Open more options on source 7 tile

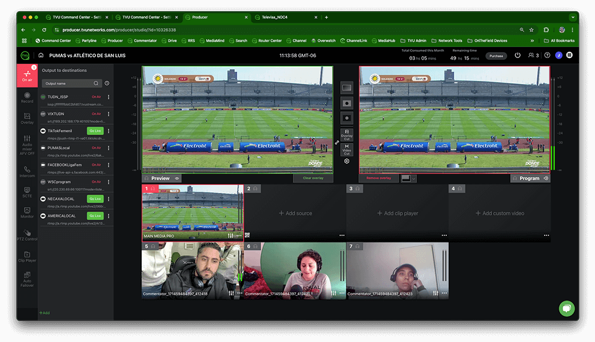[x=444, y=293]
